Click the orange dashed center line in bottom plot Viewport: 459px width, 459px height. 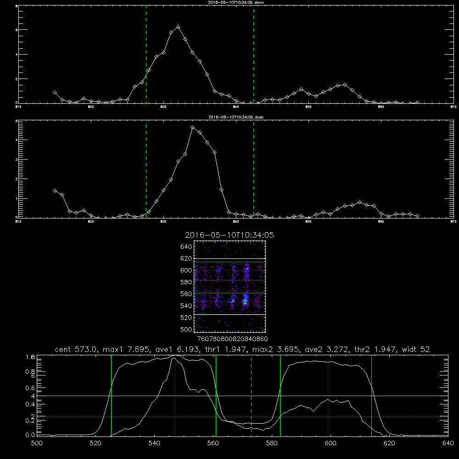[x=251, y=396]
